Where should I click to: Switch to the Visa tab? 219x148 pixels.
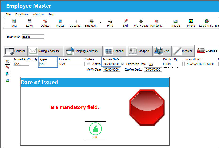(162, 51)
